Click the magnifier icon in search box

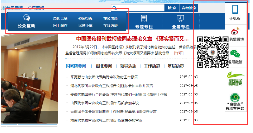pyautogui.click(x=115, y=8)
